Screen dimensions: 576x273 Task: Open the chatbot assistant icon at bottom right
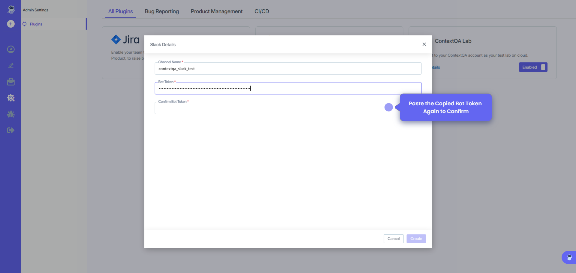pyautogui.click(x=569, y=257)
